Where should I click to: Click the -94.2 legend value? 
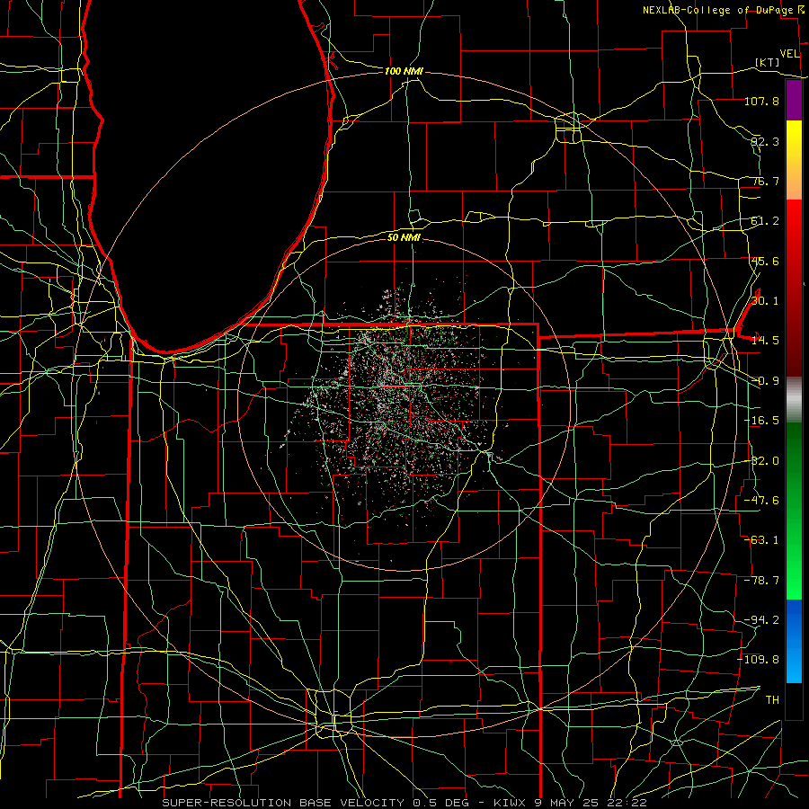click(761, 620)
